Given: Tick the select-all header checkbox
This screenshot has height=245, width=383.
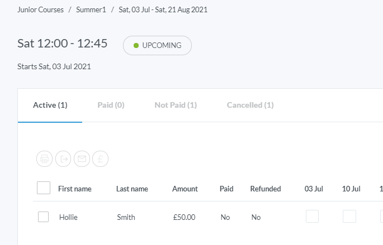Looking at the screenshot, I should pos(44,188).
